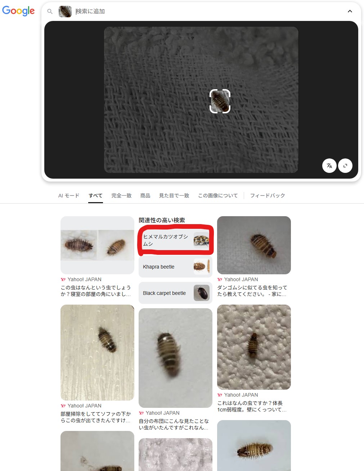Select the Khapra beetle related search
This screenshot has width=364, height=471.
coord(175,267)
